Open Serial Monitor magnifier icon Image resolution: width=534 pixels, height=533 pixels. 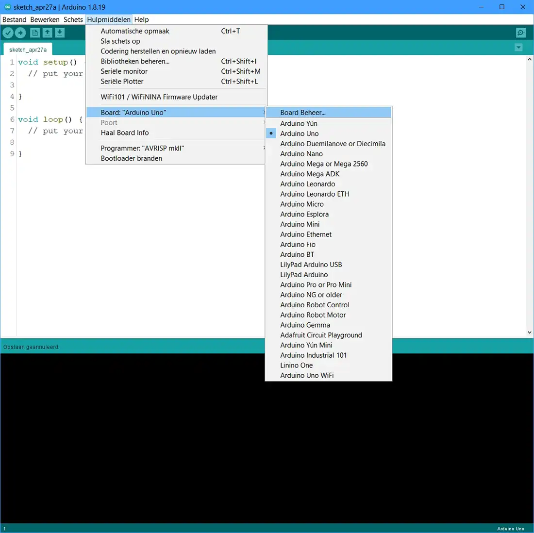(520, 33)
